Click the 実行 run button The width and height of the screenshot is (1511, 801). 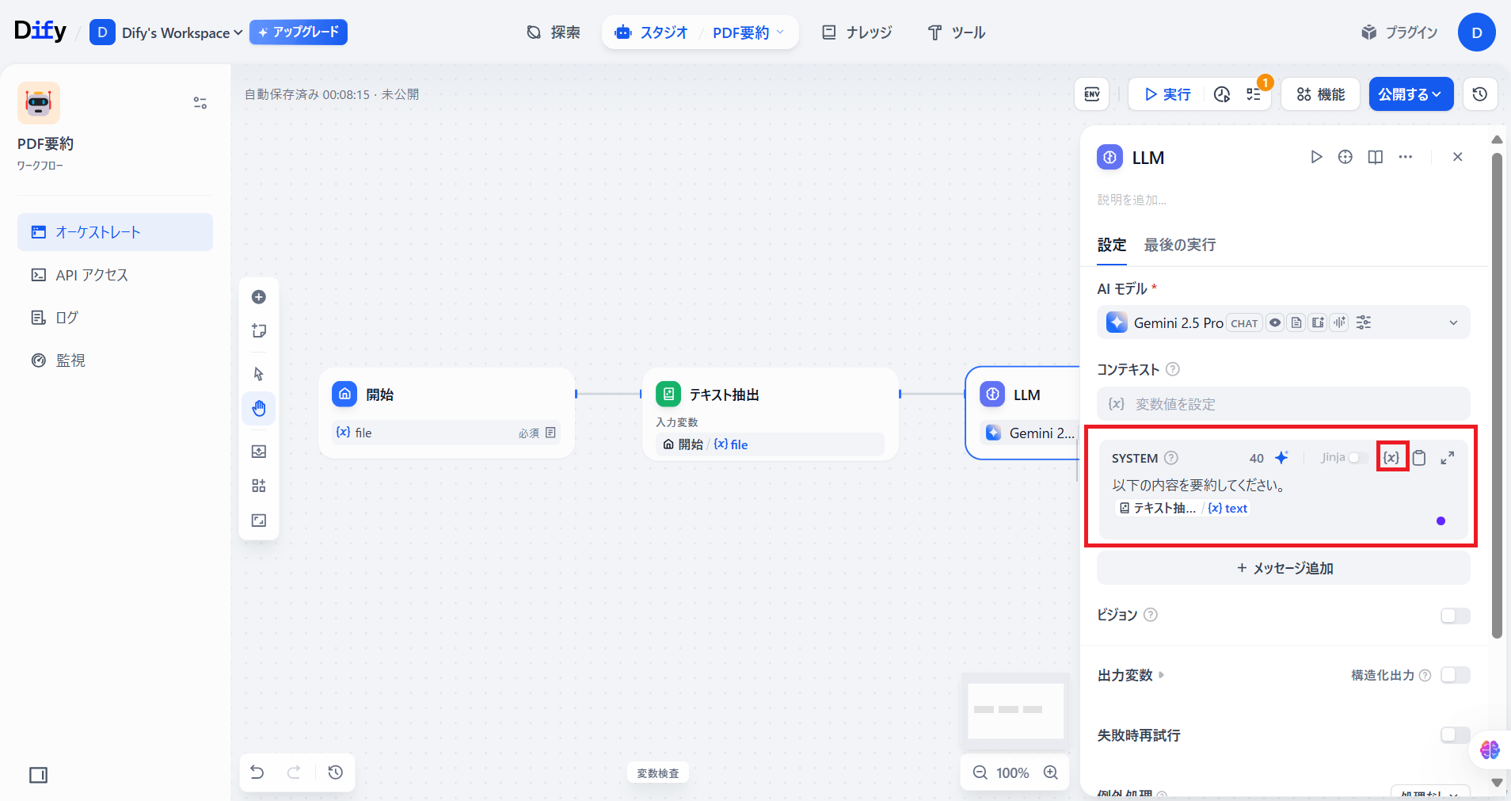tap(1167, 94)
